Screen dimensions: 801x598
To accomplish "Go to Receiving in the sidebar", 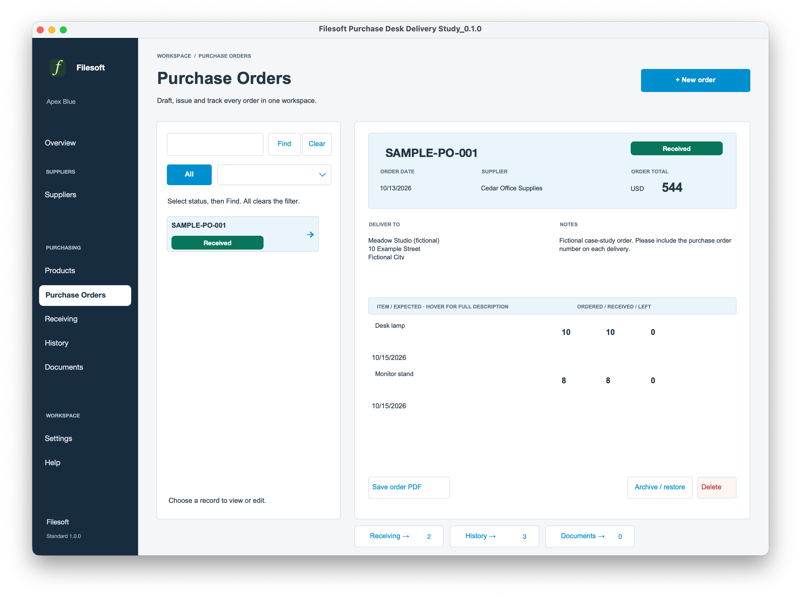I will click(x=61, y=319).
